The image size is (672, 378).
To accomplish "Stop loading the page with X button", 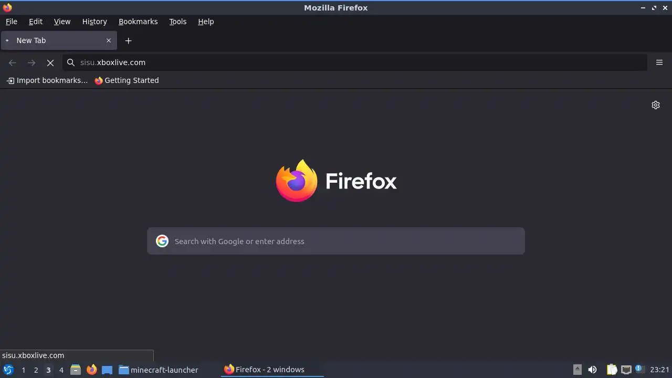I will click(50, 62).
